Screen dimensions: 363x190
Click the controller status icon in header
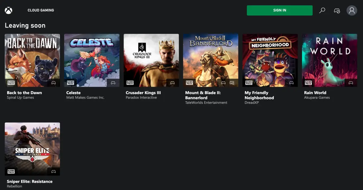pos(337,11)
